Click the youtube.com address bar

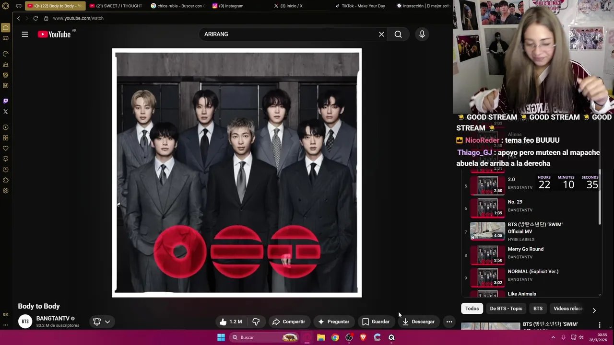click(x=78, y=18)
